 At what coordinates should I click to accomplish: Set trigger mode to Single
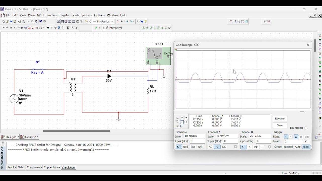point(278,147)
